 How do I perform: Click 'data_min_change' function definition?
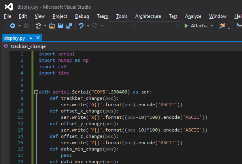81,149
